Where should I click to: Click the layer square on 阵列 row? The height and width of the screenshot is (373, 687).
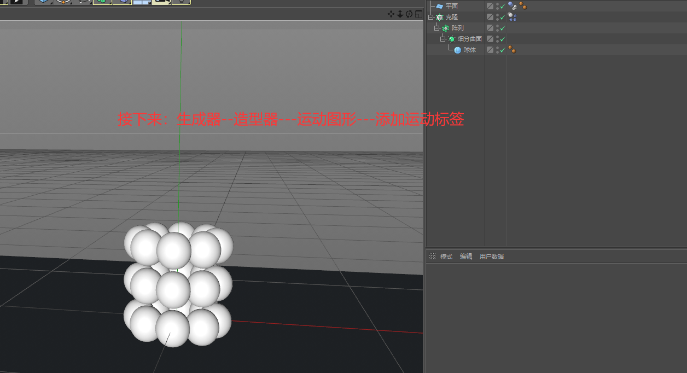point(490,28)
